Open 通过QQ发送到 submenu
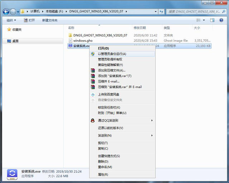Image resolution: width=229 pixels, height=183 pixels. coord(122,121)
